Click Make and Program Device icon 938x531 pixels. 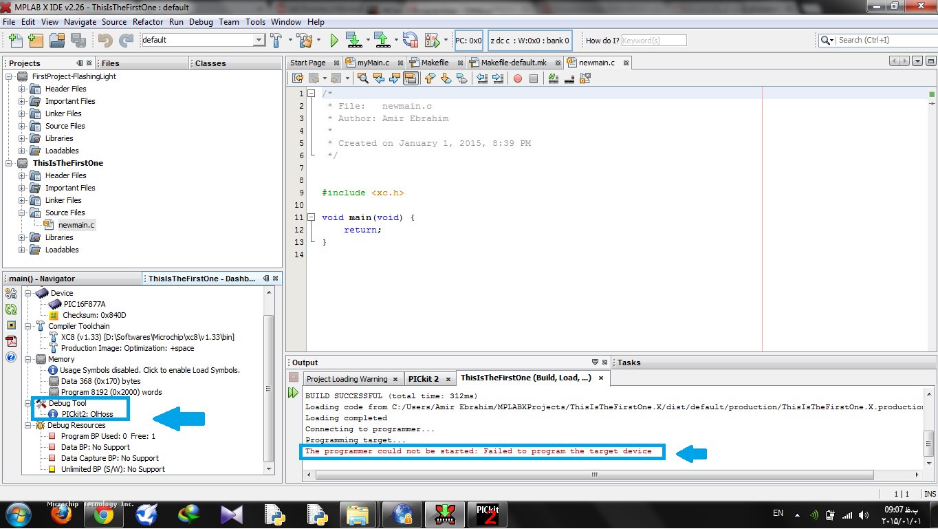[353, 40]
